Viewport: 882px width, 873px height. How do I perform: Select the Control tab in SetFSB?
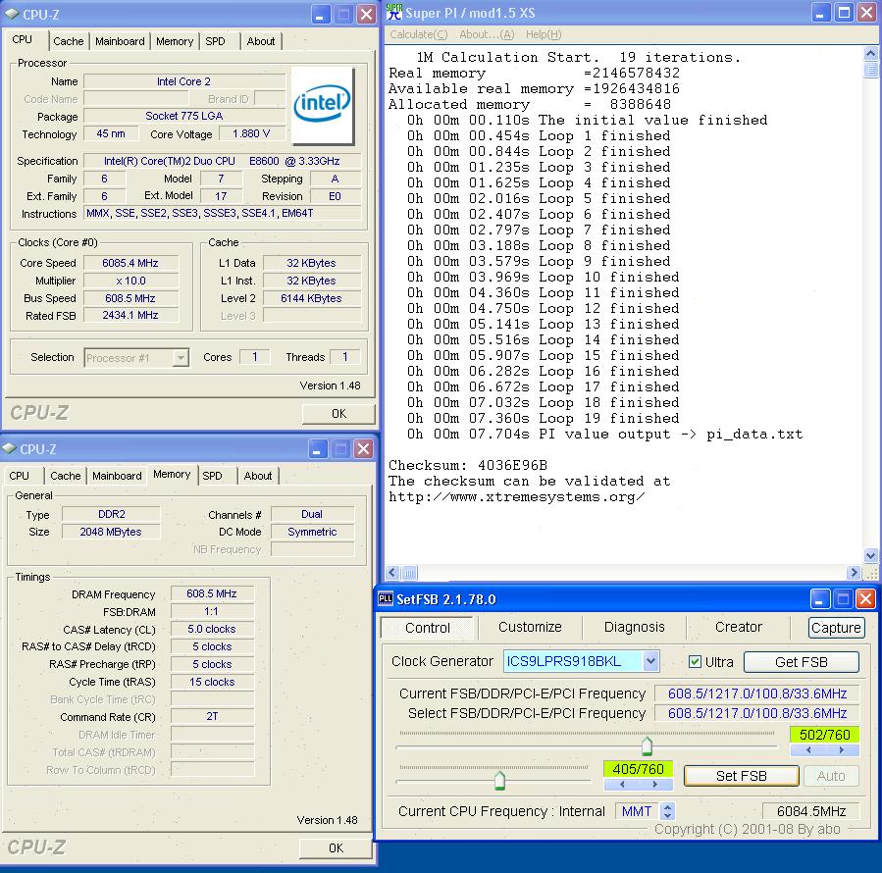[x=428, y=628]
